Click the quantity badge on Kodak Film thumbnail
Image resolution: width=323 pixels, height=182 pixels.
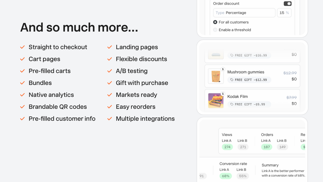tap(223, 94)
